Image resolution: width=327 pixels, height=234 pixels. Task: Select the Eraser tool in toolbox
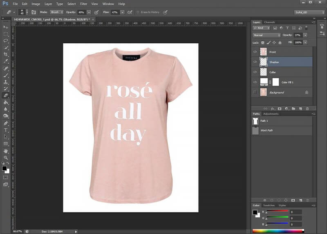point(6,96)
